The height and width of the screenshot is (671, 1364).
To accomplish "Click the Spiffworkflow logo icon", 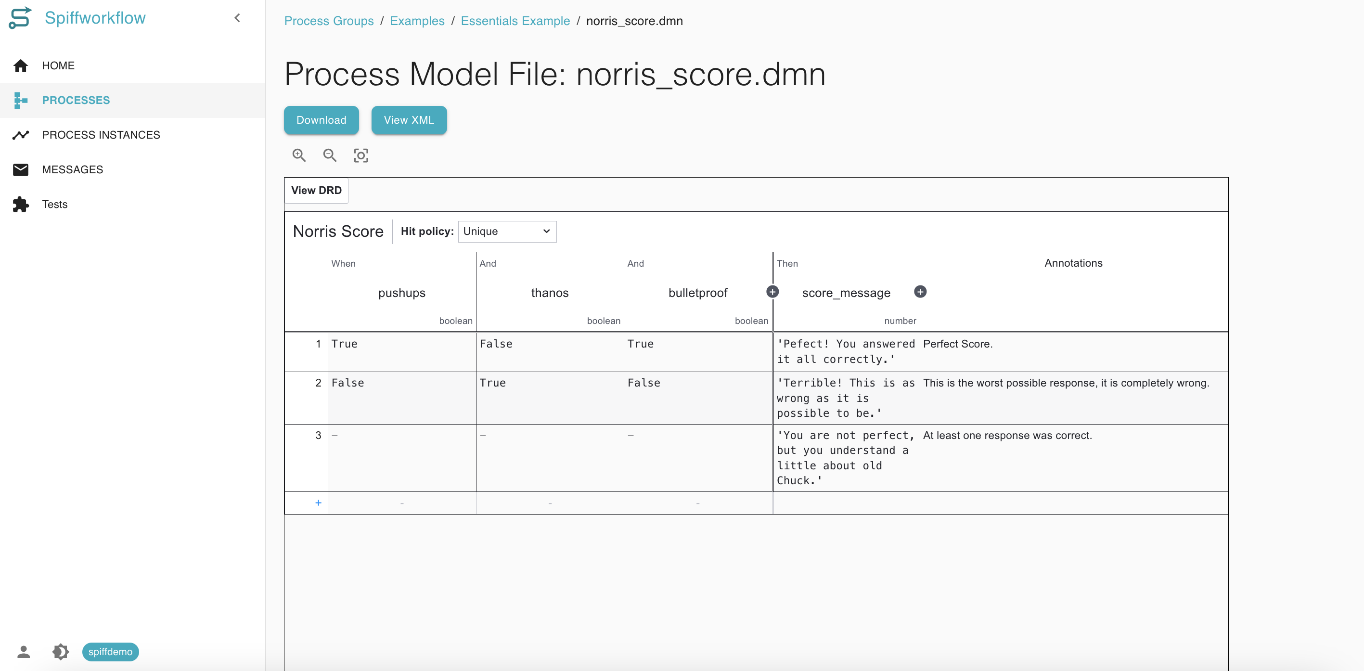I will [20, 17].
